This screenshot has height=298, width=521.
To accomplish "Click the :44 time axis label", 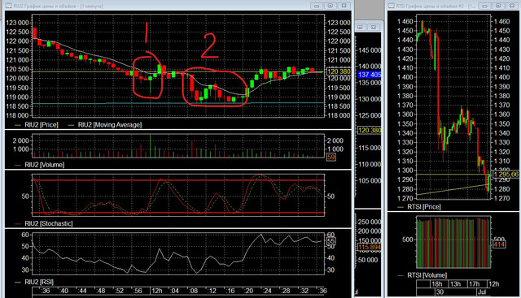I will pyautogui.click(x=82, y=291).
